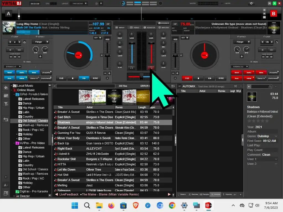
Task: Click Shadows album art in info panel
Action: coord(252,97)
